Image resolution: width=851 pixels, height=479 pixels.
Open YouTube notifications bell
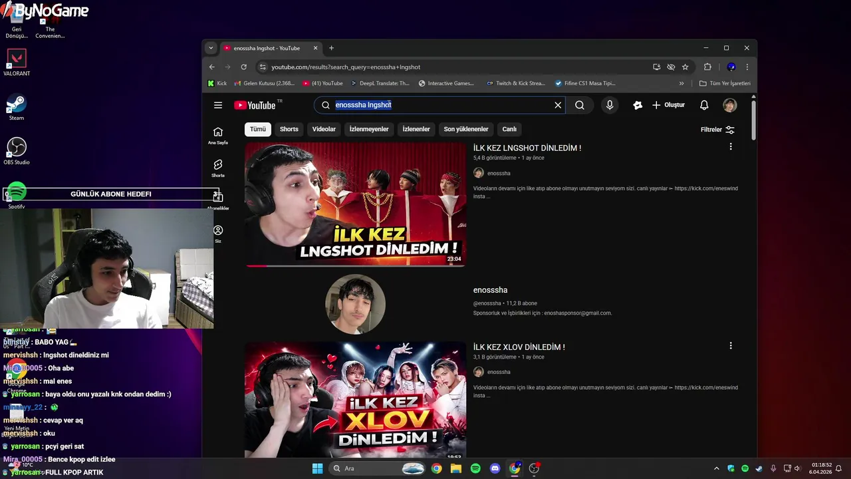[x=704, y=105]
